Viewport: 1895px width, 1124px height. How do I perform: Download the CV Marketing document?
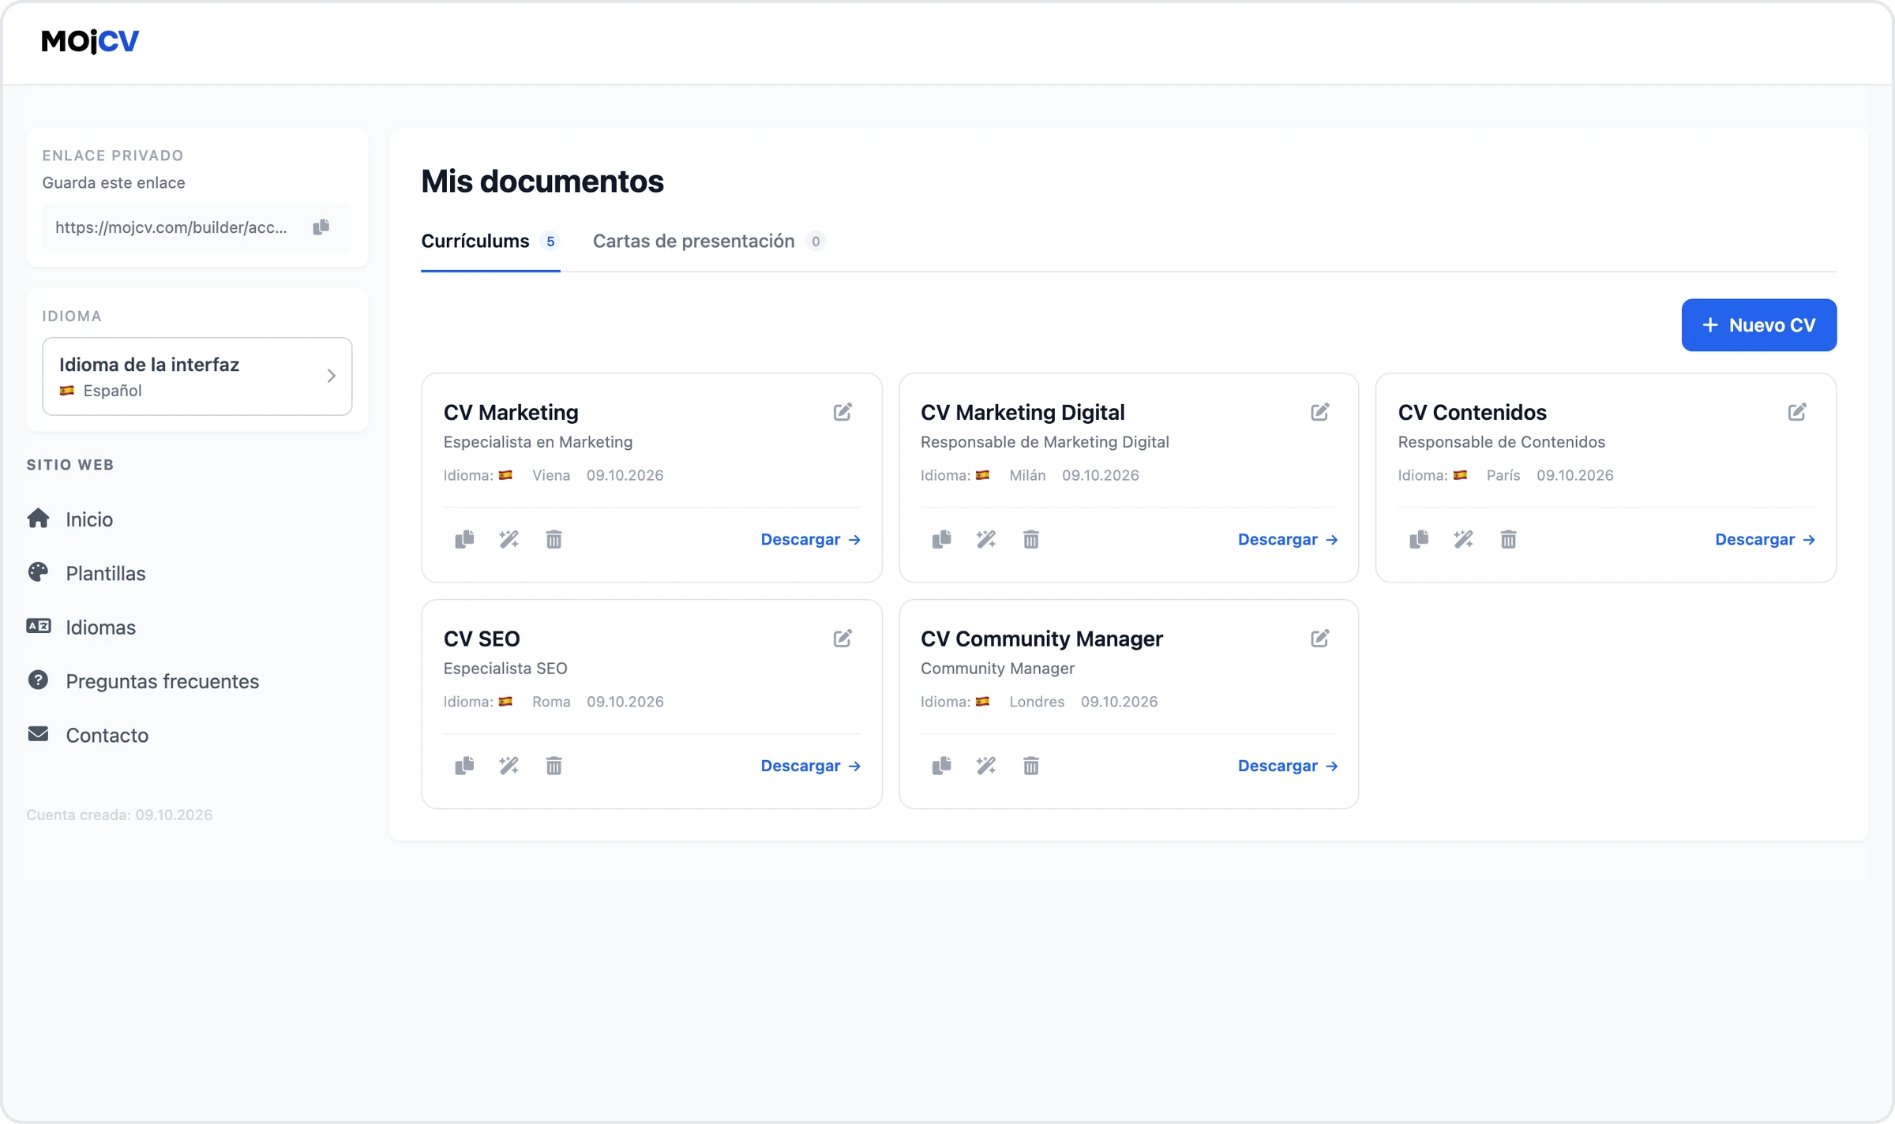(810, 540)
